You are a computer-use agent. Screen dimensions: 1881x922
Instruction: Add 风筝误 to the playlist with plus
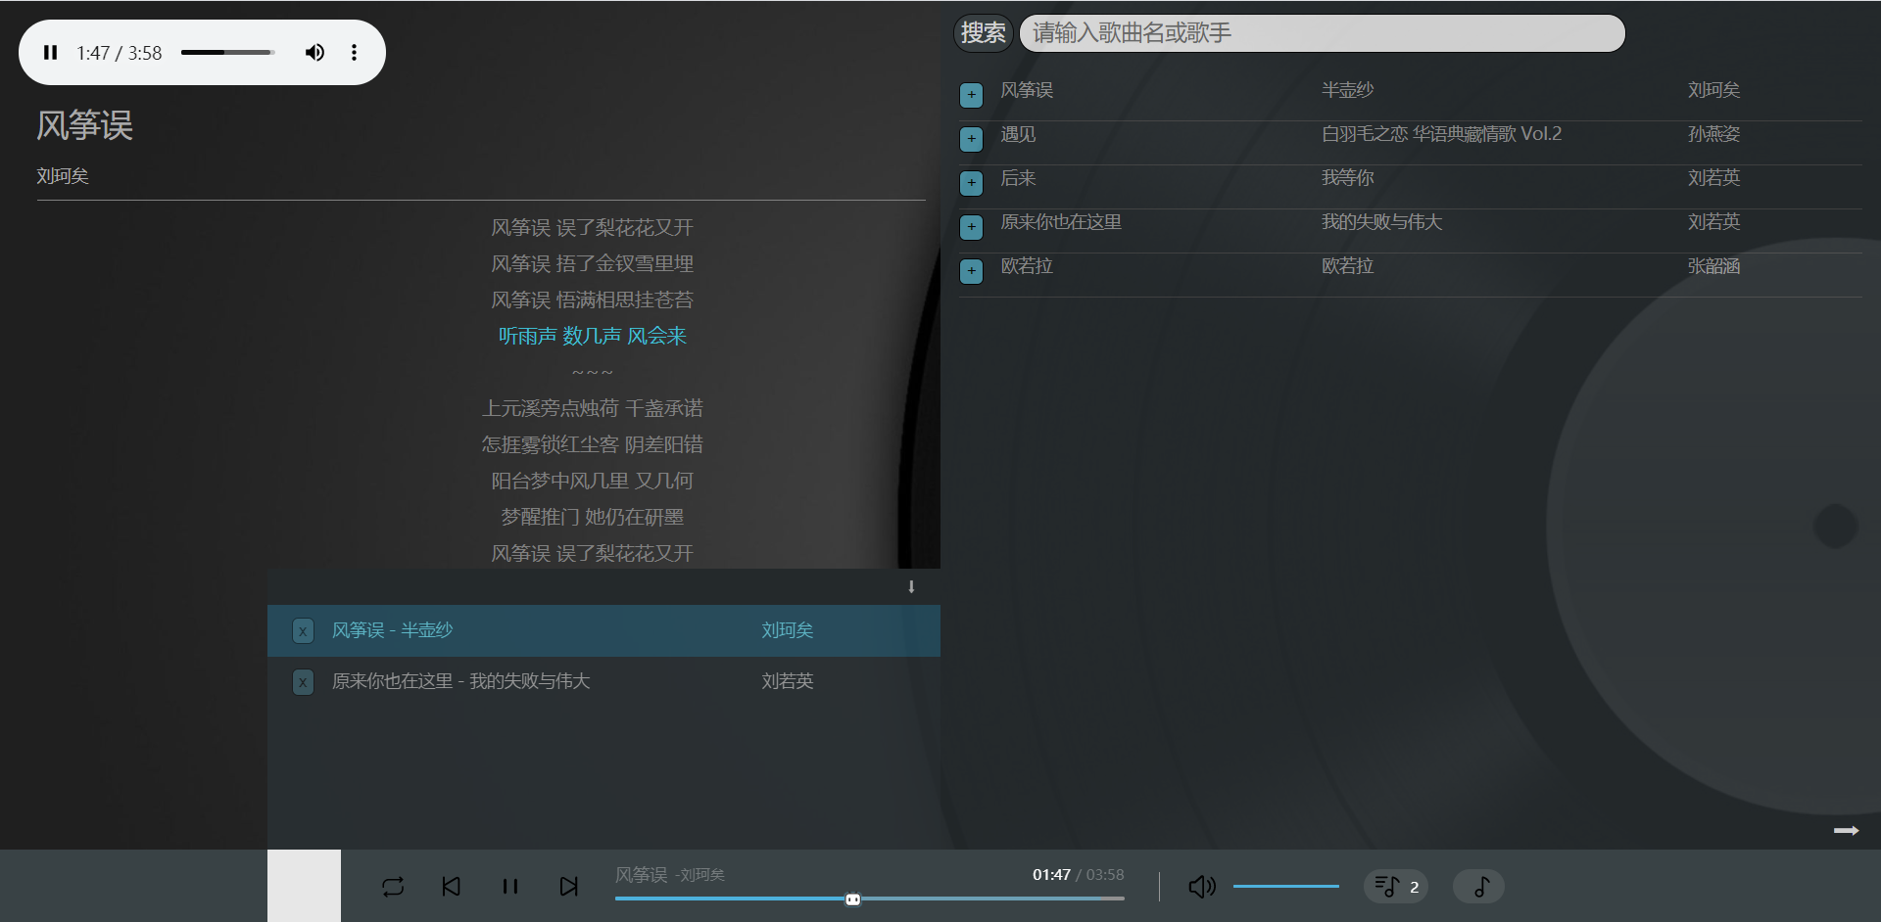[971, 95]
